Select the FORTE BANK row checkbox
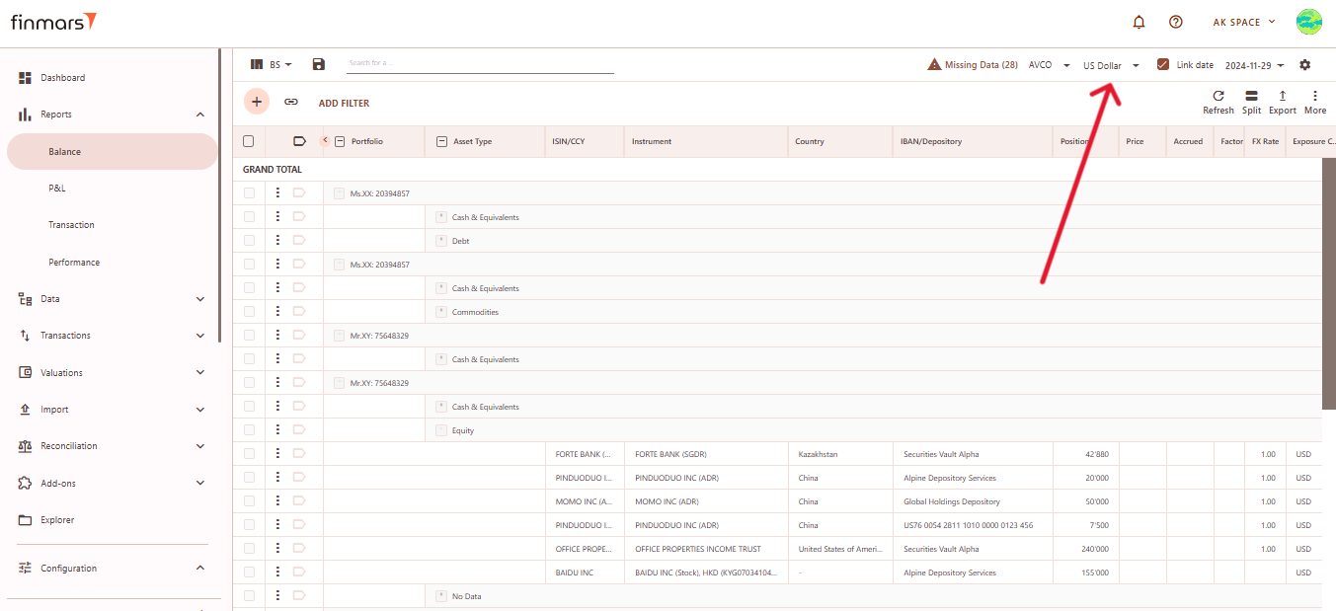Viewport: 1336px width, 611px height. [x=249, y=454]
